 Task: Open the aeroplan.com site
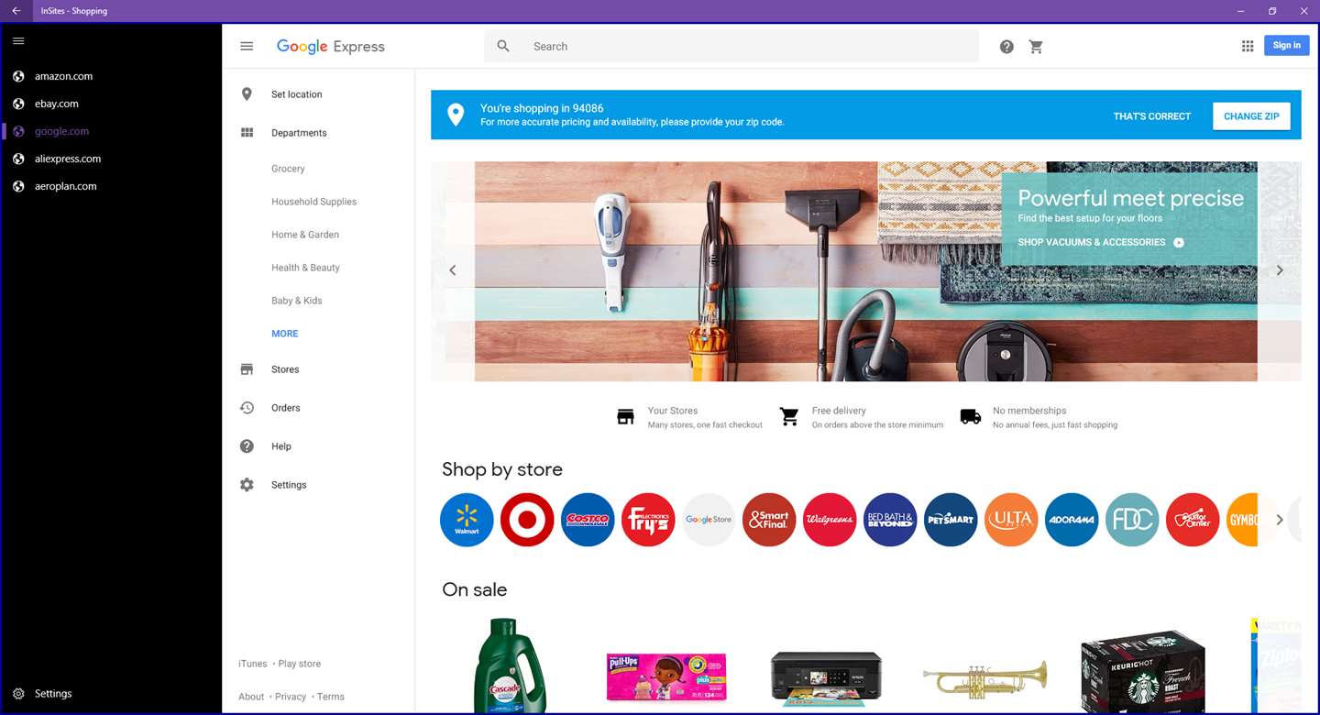66,186
